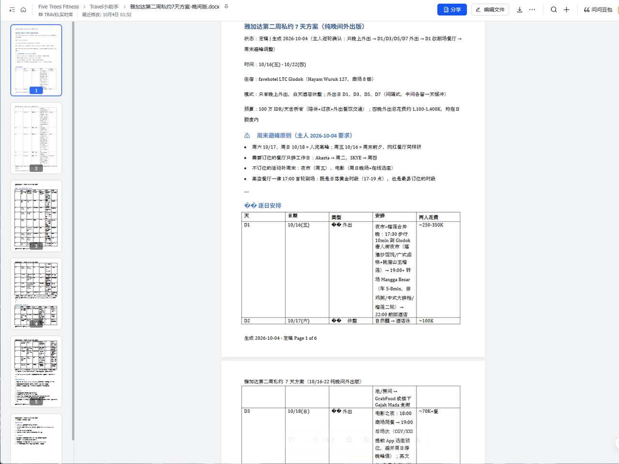Screen dimensions: 619x464
Task: Click the 编辑文件 edit file button
Action: (x=490, y=10)
